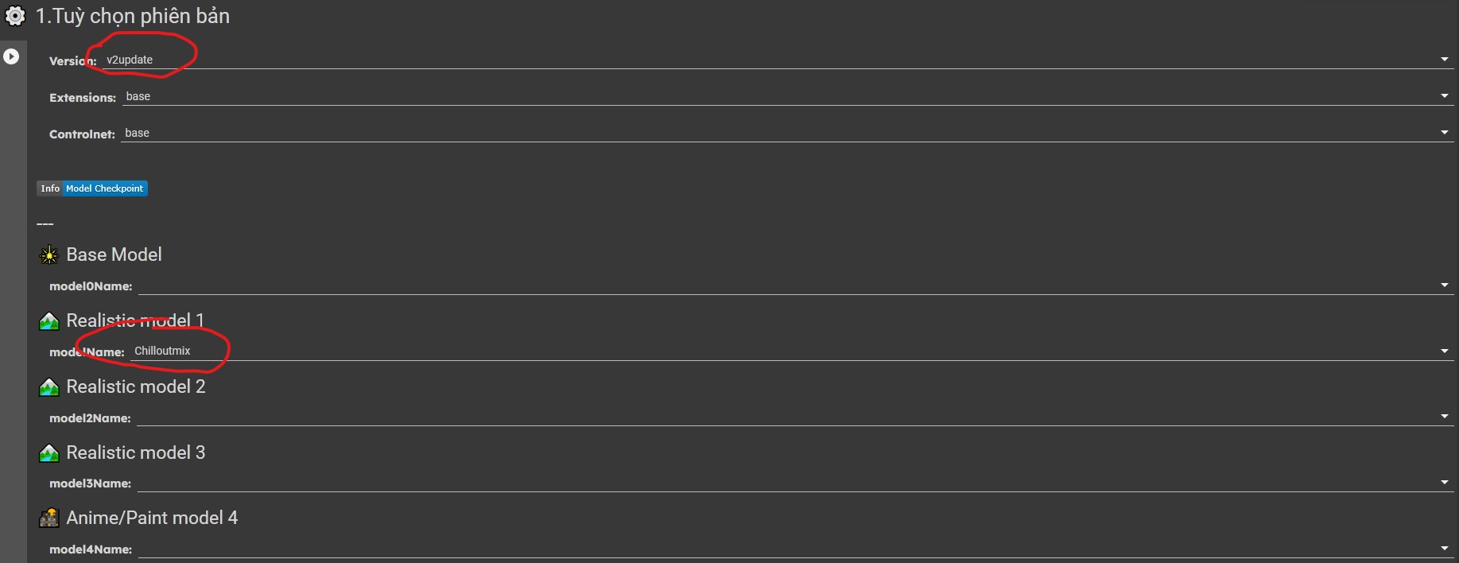Click the Info Model Checkpoint badge
Viewport: 1459px width, 563px height.
click(92, 188)
